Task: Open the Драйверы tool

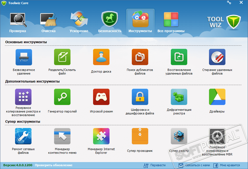Action: [217, 97]
